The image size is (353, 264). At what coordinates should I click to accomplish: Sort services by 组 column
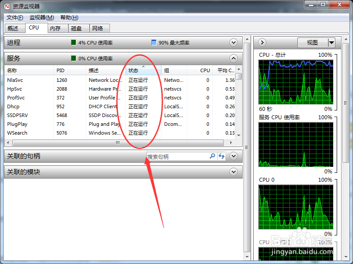174,70
